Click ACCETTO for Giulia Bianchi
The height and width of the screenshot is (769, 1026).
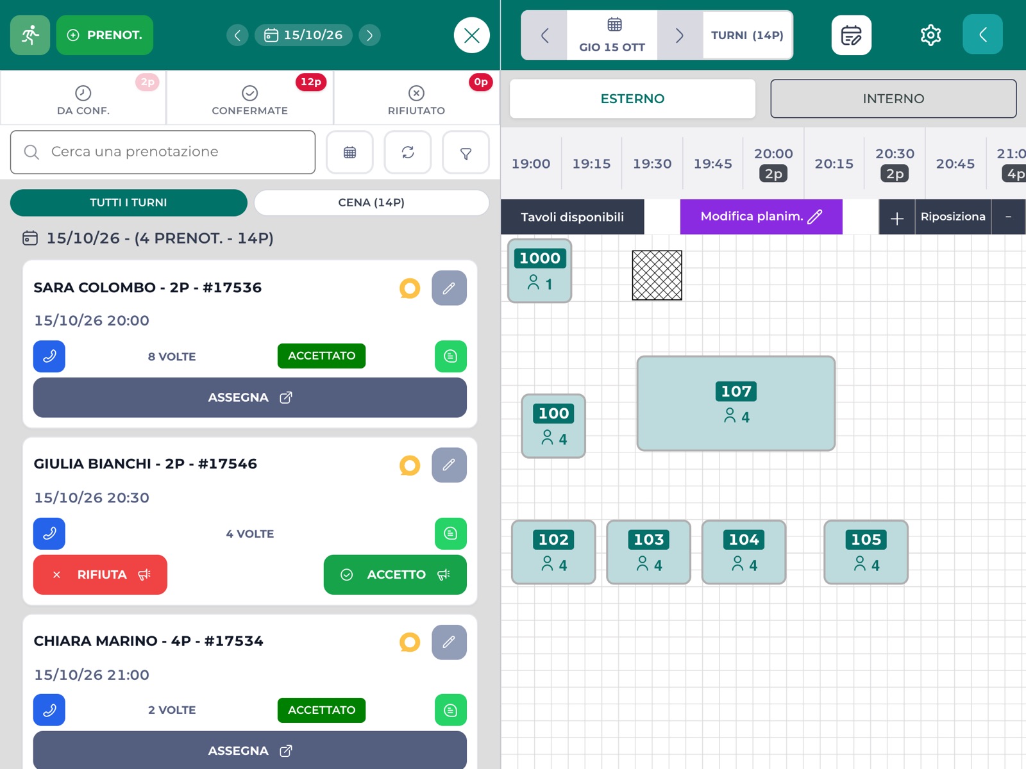(x=395, y=575)
